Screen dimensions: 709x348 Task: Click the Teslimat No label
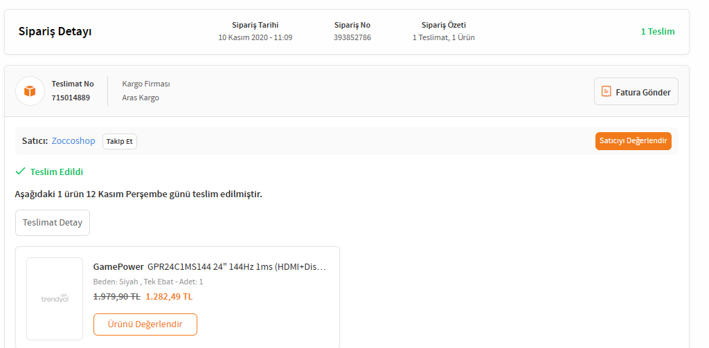coord(73,84)
